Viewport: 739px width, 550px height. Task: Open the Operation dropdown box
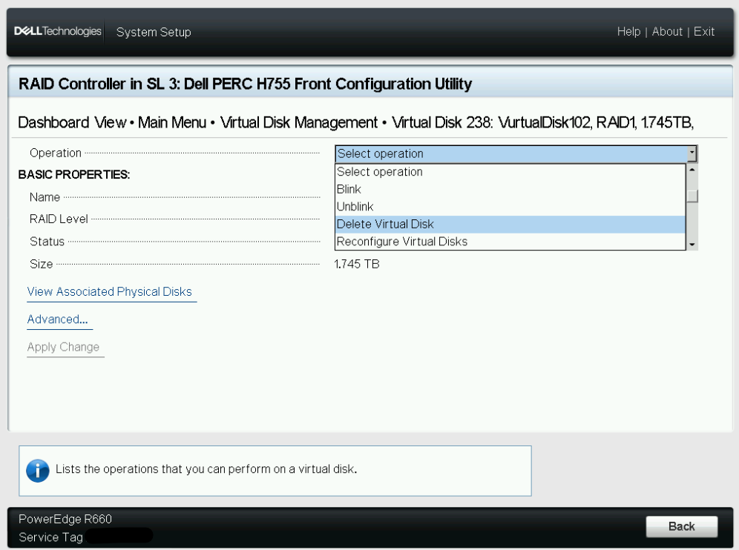click(x=516, y=154)
